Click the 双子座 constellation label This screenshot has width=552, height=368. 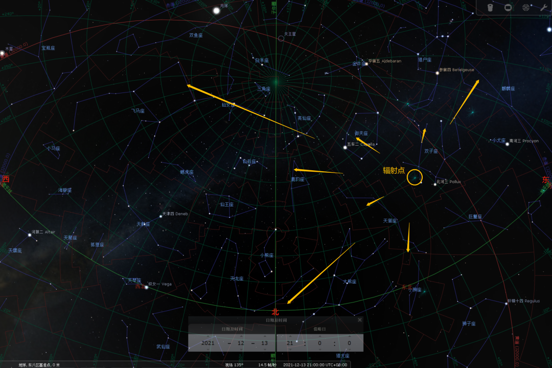[x=431, y=151]
